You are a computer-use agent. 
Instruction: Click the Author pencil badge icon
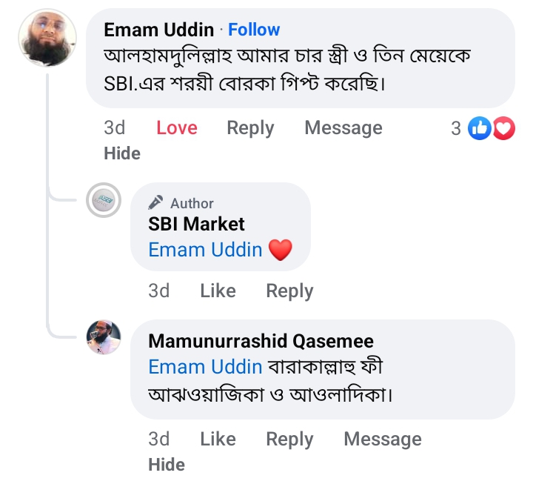[x=155, y=202]
